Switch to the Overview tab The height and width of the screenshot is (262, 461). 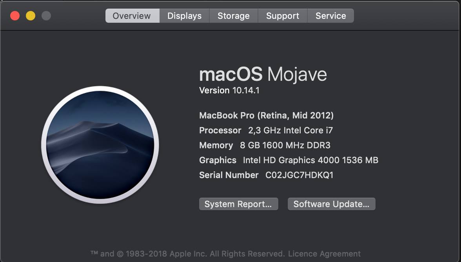coord(132,16)
